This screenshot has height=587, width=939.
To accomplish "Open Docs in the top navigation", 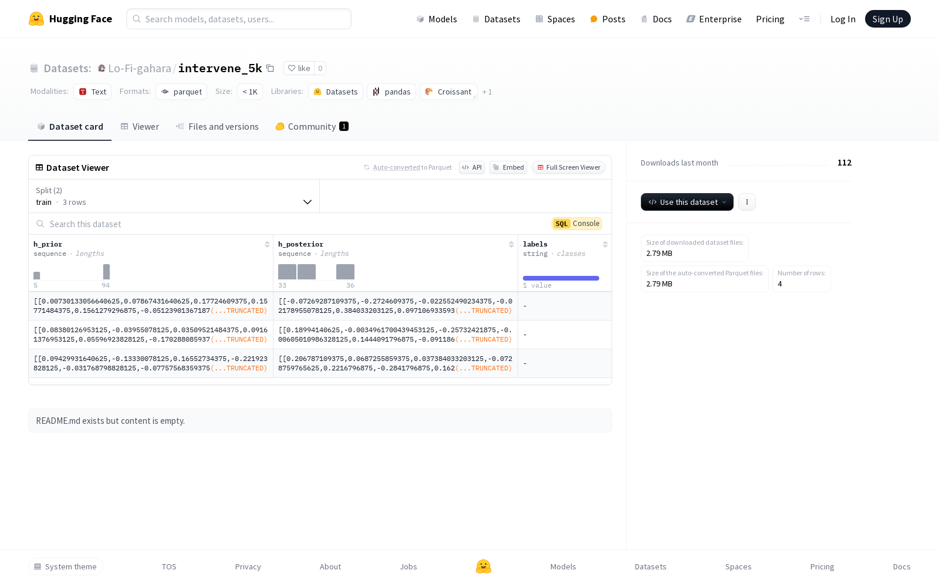I will (656, 19).
